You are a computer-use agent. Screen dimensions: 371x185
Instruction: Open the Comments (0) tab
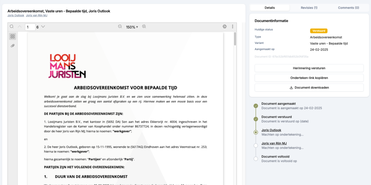(348, 8)
